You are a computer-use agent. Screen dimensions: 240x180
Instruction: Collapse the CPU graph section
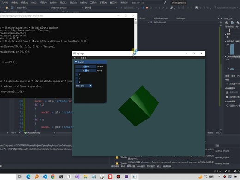pos(225,57)
